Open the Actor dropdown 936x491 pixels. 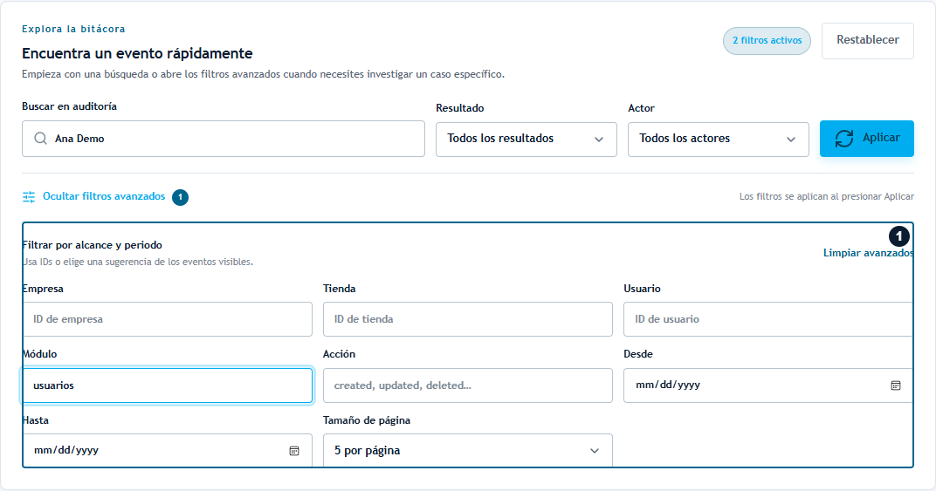[718, 140]
